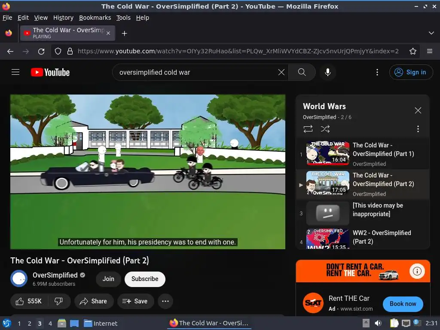Share this video
440x330 pixels.
pos(93,301)
